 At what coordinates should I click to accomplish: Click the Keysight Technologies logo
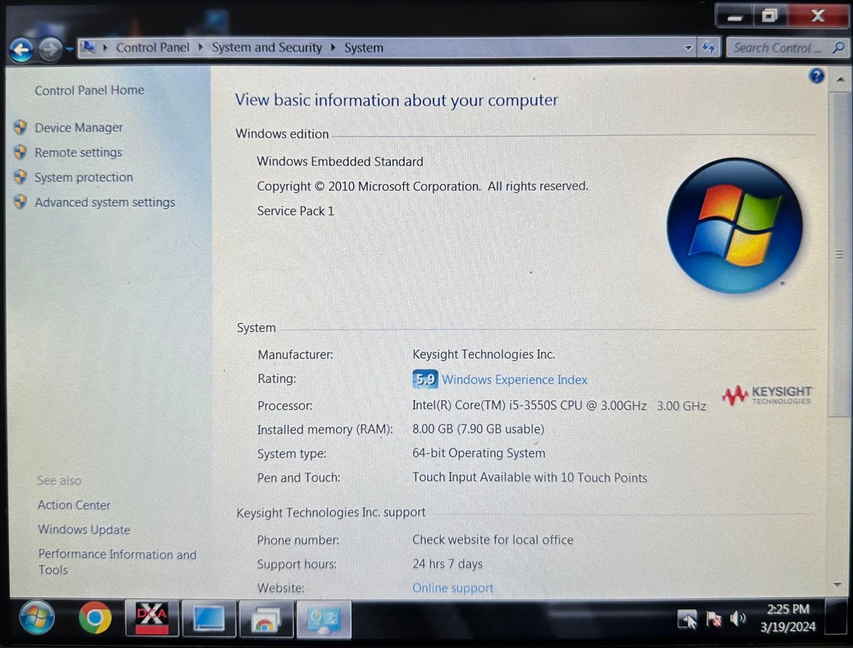click(767, 395)
